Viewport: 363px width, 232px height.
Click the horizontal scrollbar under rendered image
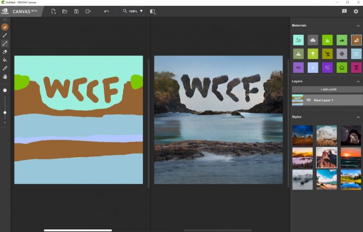[x=218, y=230]
